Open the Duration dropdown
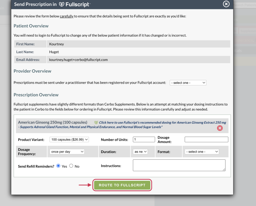The width and height of the screenshot is (256, 206). (140, 152)
